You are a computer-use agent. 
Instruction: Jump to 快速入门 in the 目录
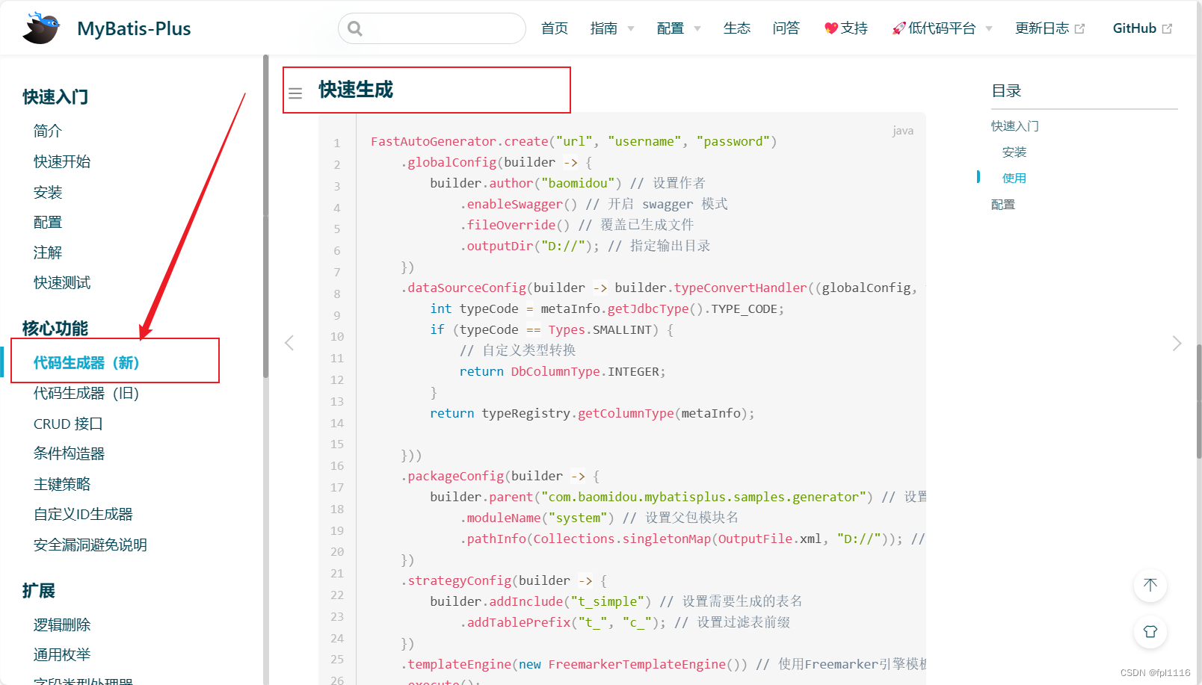1015,126
